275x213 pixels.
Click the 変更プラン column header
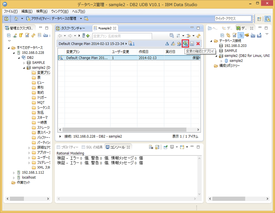click(88, 52)
